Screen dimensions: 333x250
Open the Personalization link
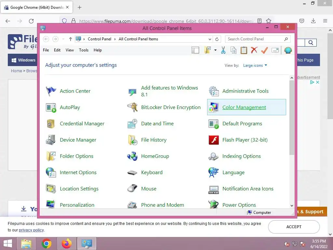(x=77, y=205)
